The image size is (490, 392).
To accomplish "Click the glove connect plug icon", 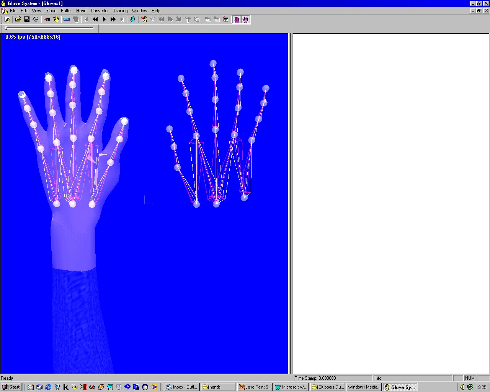I will [47, 20].
